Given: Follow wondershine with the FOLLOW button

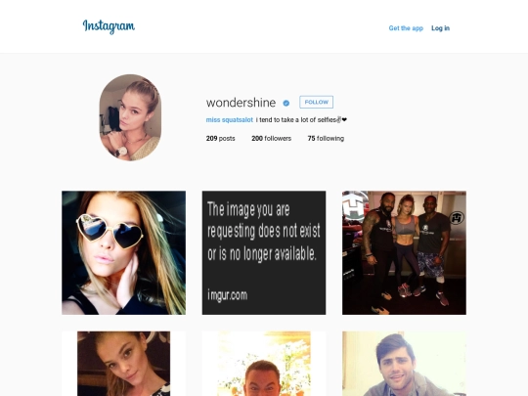Looking at the screenshot, I should (316, 102).
